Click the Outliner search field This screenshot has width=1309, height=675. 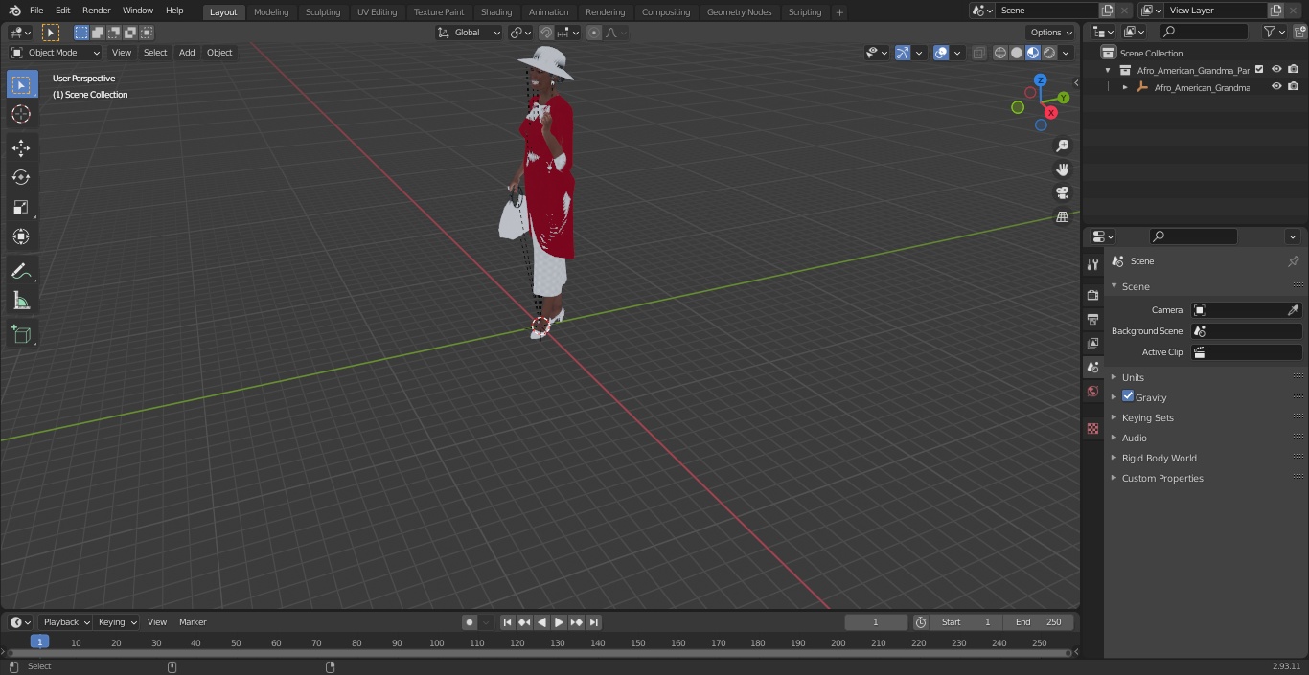click(x=1203, y=32)
